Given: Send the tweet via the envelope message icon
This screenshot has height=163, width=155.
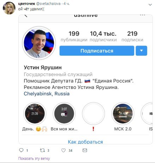Looking at the screenshot, I should pos(85,150).
